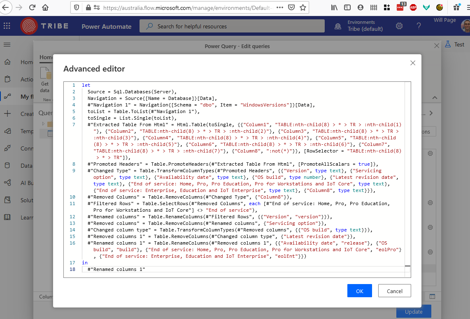The width and height of the screenshot is (470, 319).
Task: Toggle the left navigation hamburger menu
Action: (7, 44)
